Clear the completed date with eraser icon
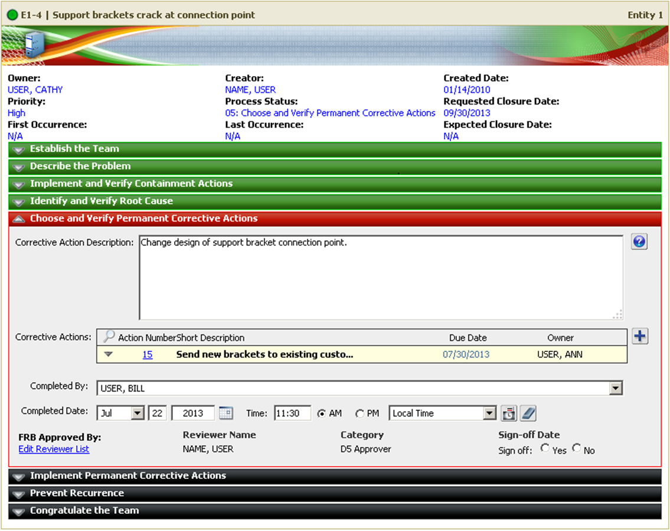Image resolution: width=670 pixels, height=531 pixels. [x=528, y=413]
